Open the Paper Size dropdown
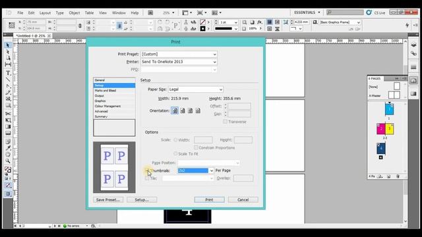Viewport: 422px width, 237px height. pyautogui.click(x=196, y=90)
